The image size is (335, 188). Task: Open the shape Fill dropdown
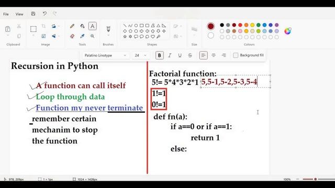pyautogui.click(x=177, y=36)
